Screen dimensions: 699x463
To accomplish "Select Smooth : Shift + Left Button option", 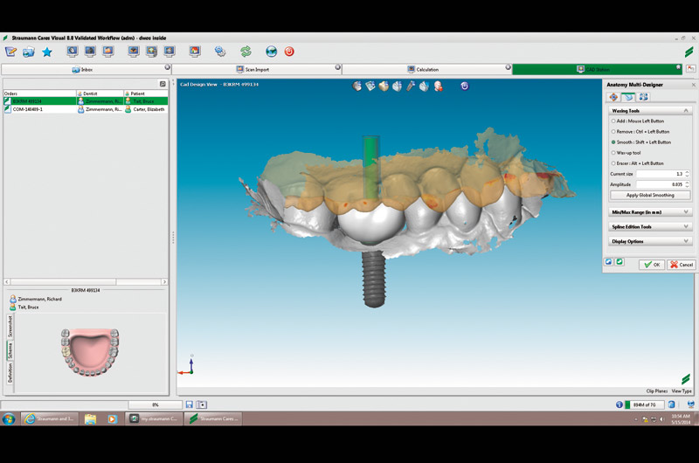I will [641, 142].
